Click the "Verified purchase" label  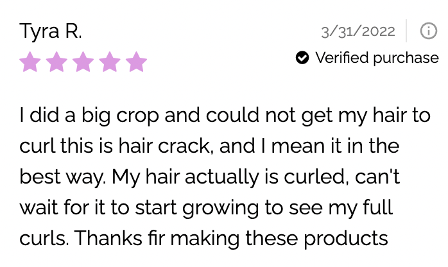[377, 58]
